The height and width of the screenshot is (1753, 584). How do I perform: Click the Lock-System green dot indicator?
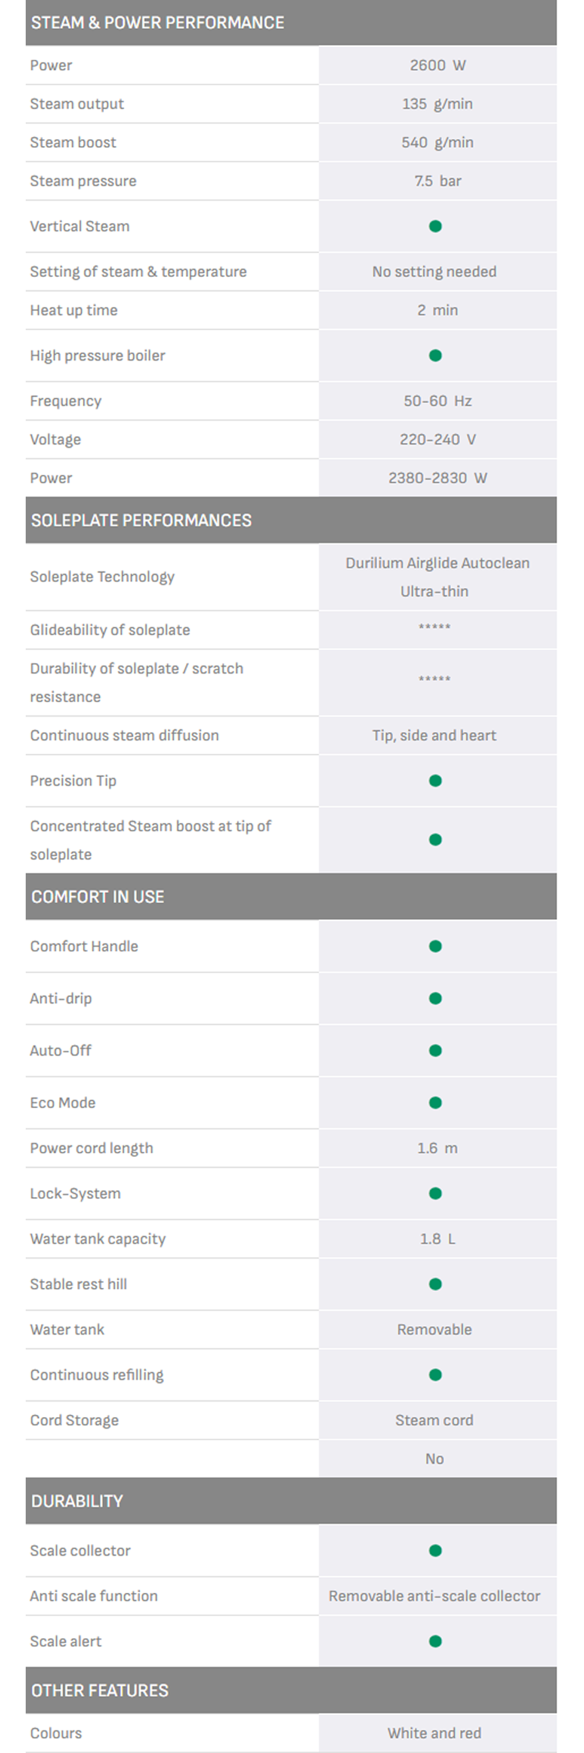pyautogui.click(x=435, y=1194)
